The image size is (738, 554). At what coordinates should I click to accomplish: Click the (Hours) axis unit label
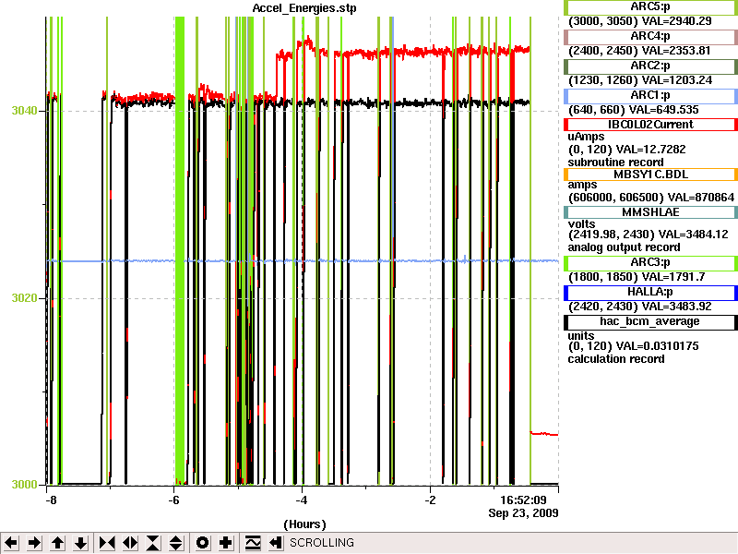tap(304, 524)
